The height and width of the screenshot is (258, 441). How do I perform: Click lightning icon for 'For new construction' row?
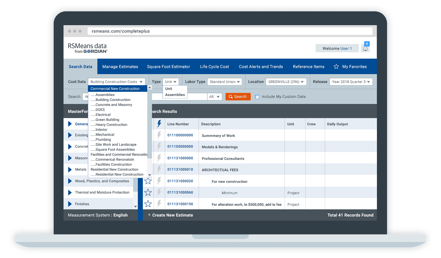[159, 181]
